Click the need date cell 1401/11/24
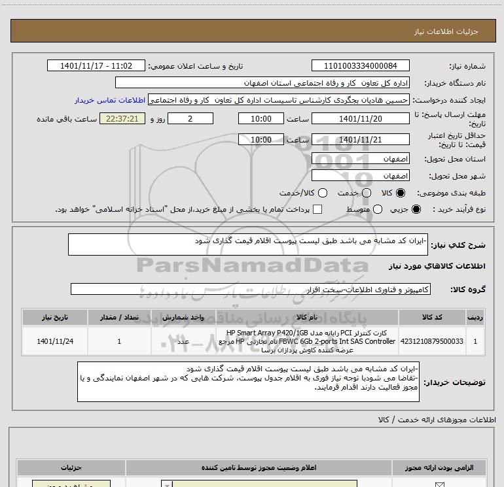This screenshot has height=487, width=504. click(54, 341)
